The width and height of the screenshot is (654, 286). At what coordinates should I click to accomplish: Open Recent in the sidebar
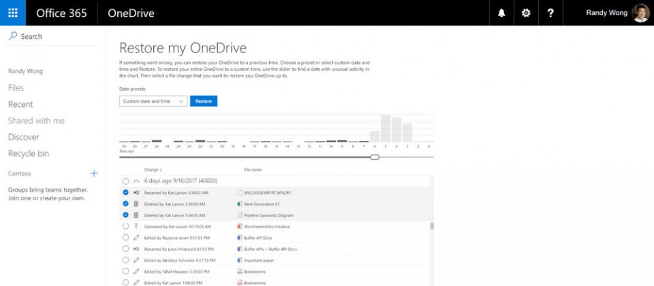click(20, 104)
